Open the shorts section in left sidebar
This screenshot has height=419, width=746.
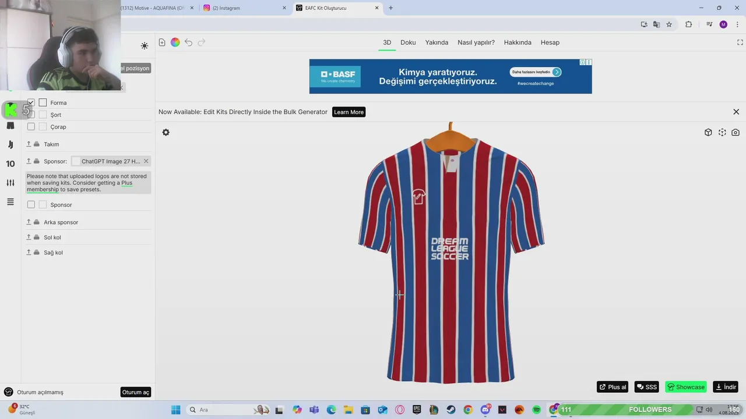click(10, 126)
